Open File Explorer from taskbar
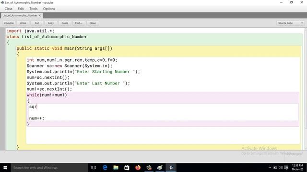The width and height of the screenshot is (307, 172). pos(116,168)
